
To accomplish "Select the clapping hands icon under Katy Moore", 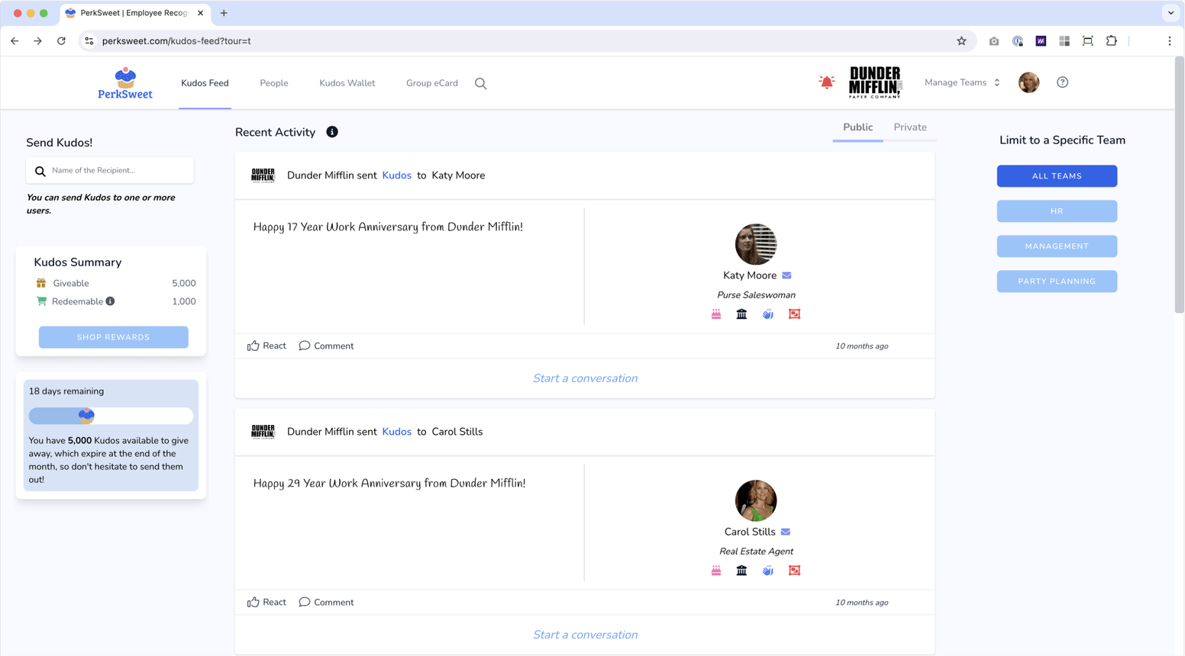I will point(768,314).
